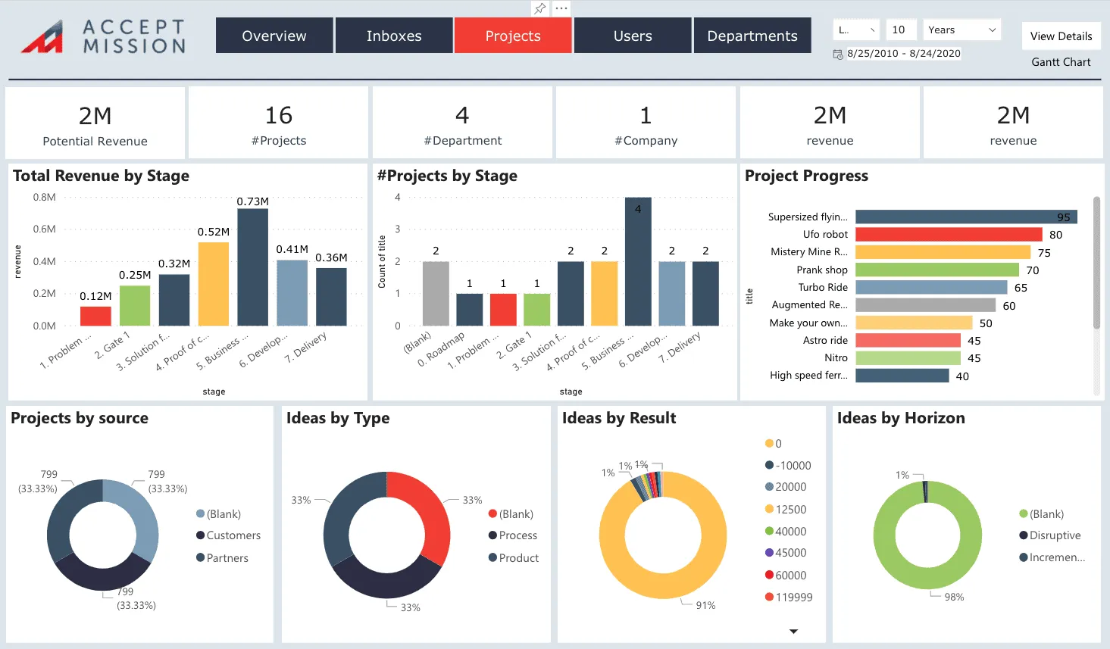Viewport: 1110px width, 649px height.
Task: Select the Departments tab
Action: click(x=752, y=36)
